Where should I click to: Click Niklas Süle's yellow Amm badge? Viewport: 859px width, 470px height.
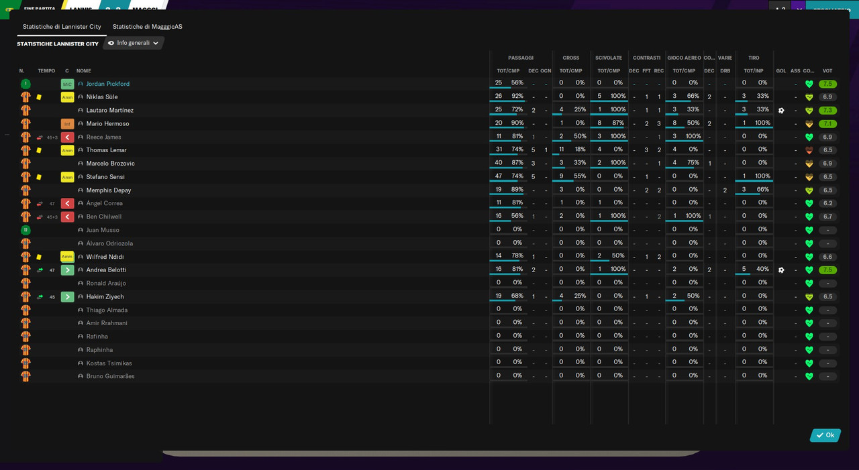click(67, 97)
